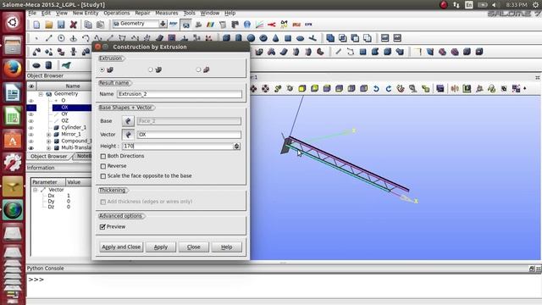Click the first yellow cube view icon
Screen dimensions: 542x305
[x=302, y=89]
